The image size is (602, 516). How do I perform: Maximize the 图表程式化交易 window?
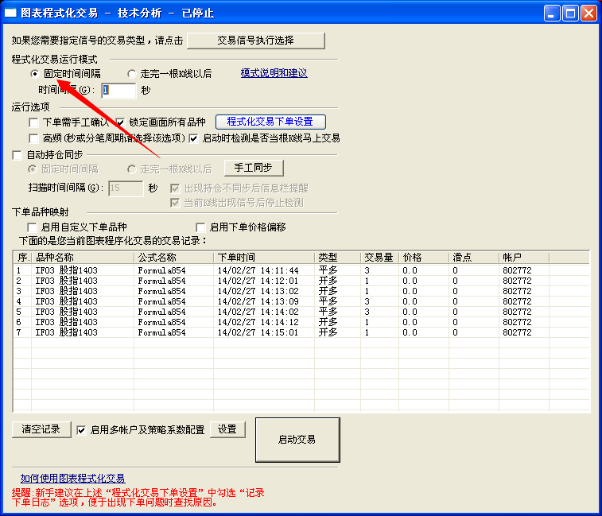tap(570, 13)
